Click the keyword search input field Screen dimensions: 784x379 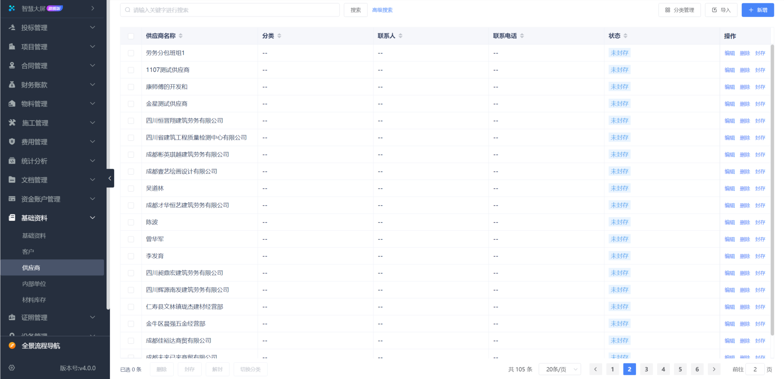230,10
